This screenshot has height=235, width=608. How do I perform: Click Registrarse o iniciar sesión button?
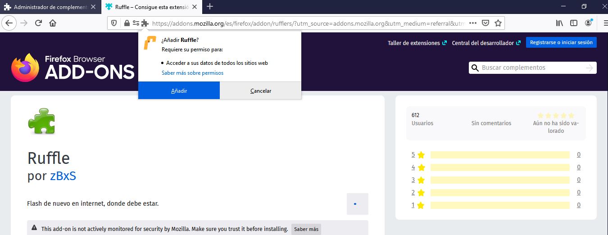[561, 42]
